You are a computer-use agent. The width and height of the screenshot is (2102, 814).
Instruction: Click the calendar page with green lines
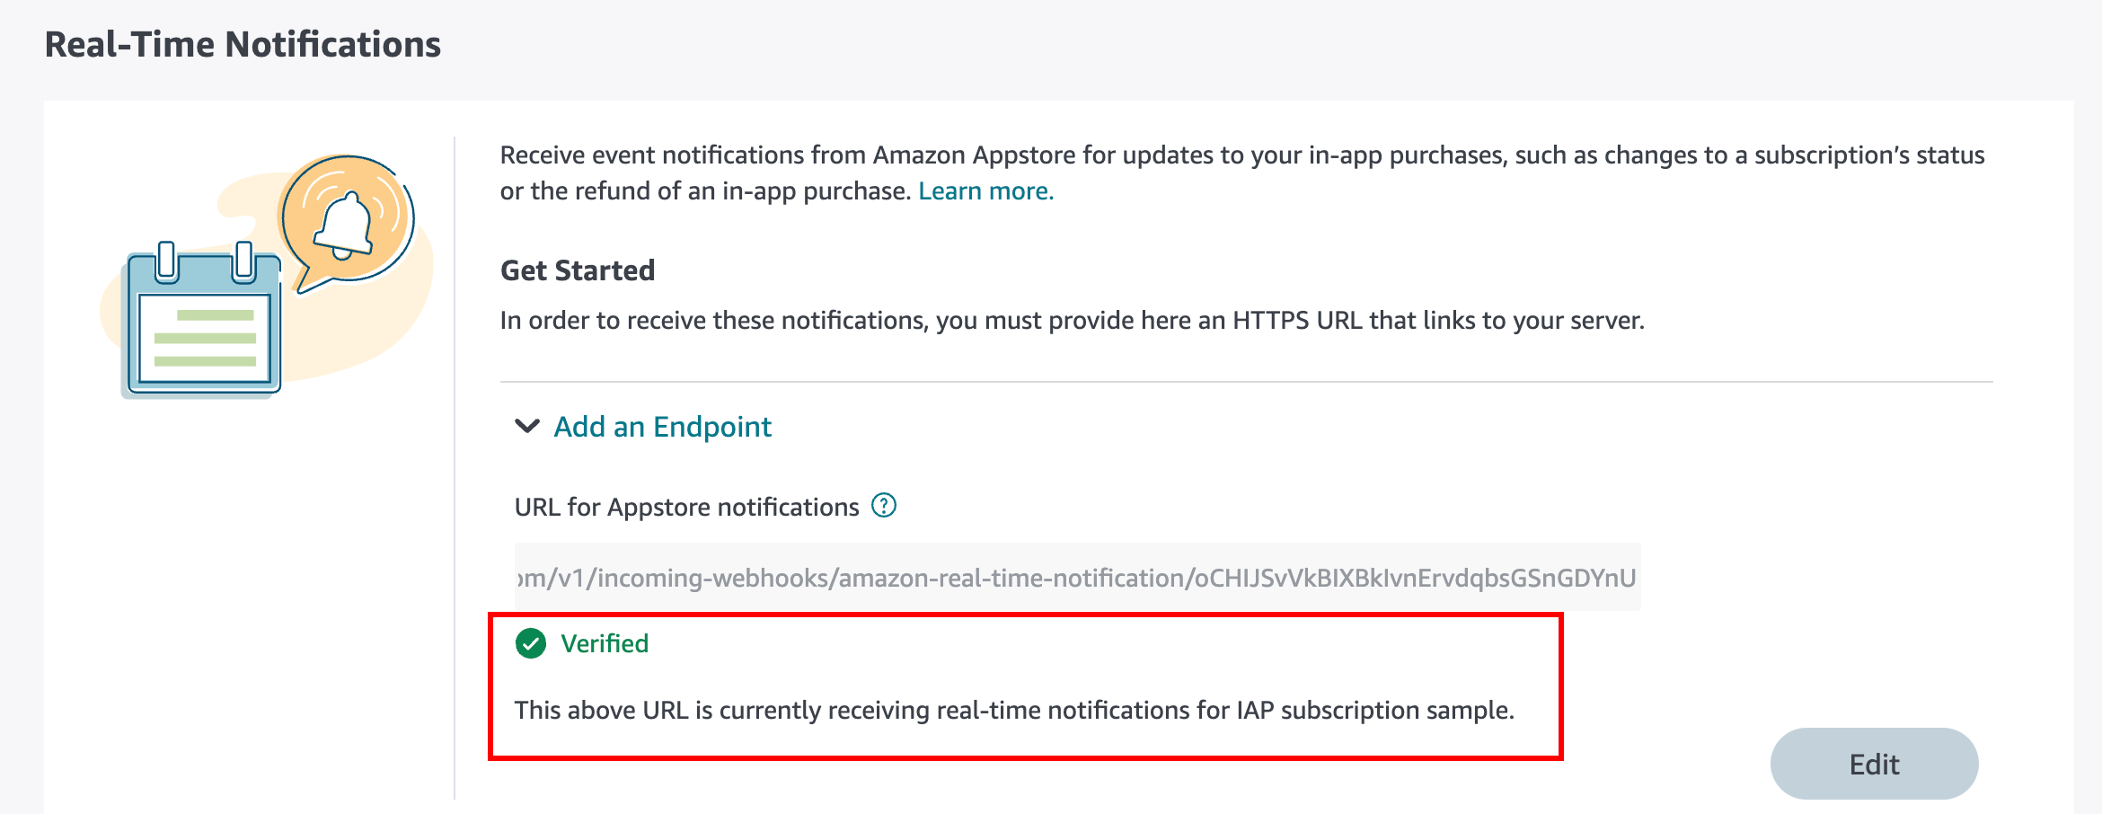pyautogui.click(x=204, y=340)
